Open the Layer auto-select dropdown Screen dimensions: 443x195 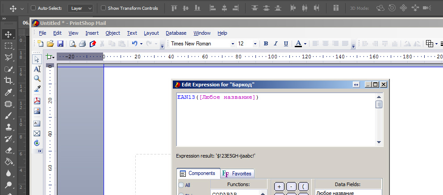pos(80,8)
